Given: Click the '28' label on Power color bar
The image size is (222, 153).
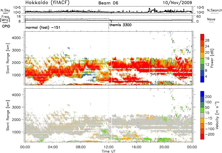Looking at the screenshot, I should [207, 40].
